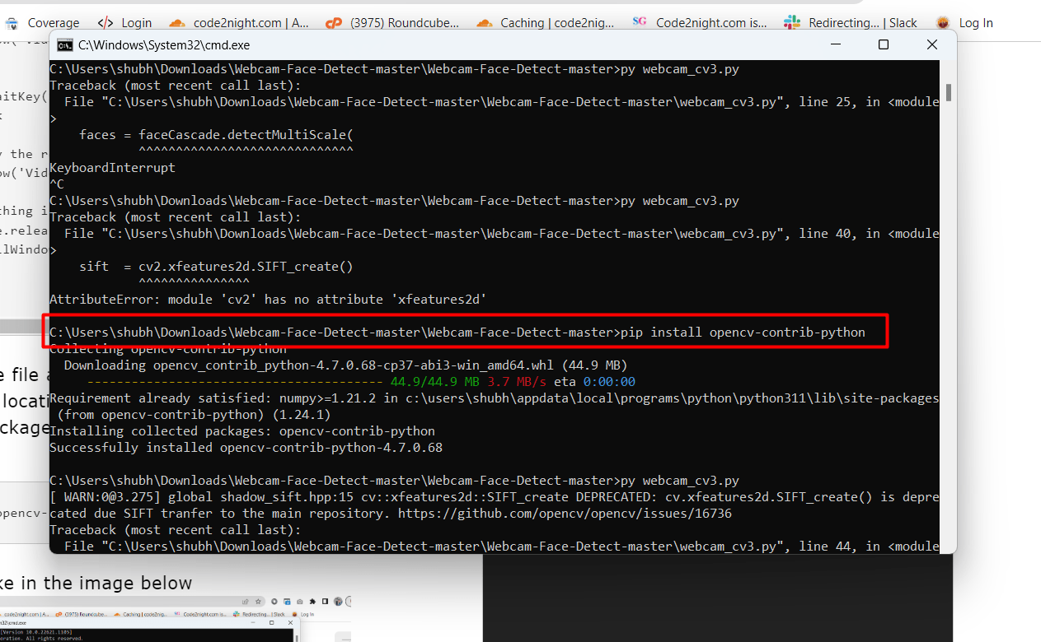
Task: Click the code brackets icon beside Login bookmark
Action: (x=105, y=23)
